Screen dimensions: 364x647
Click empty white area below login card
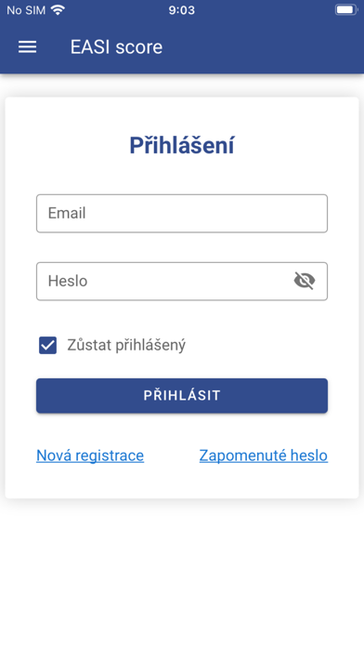182,574
